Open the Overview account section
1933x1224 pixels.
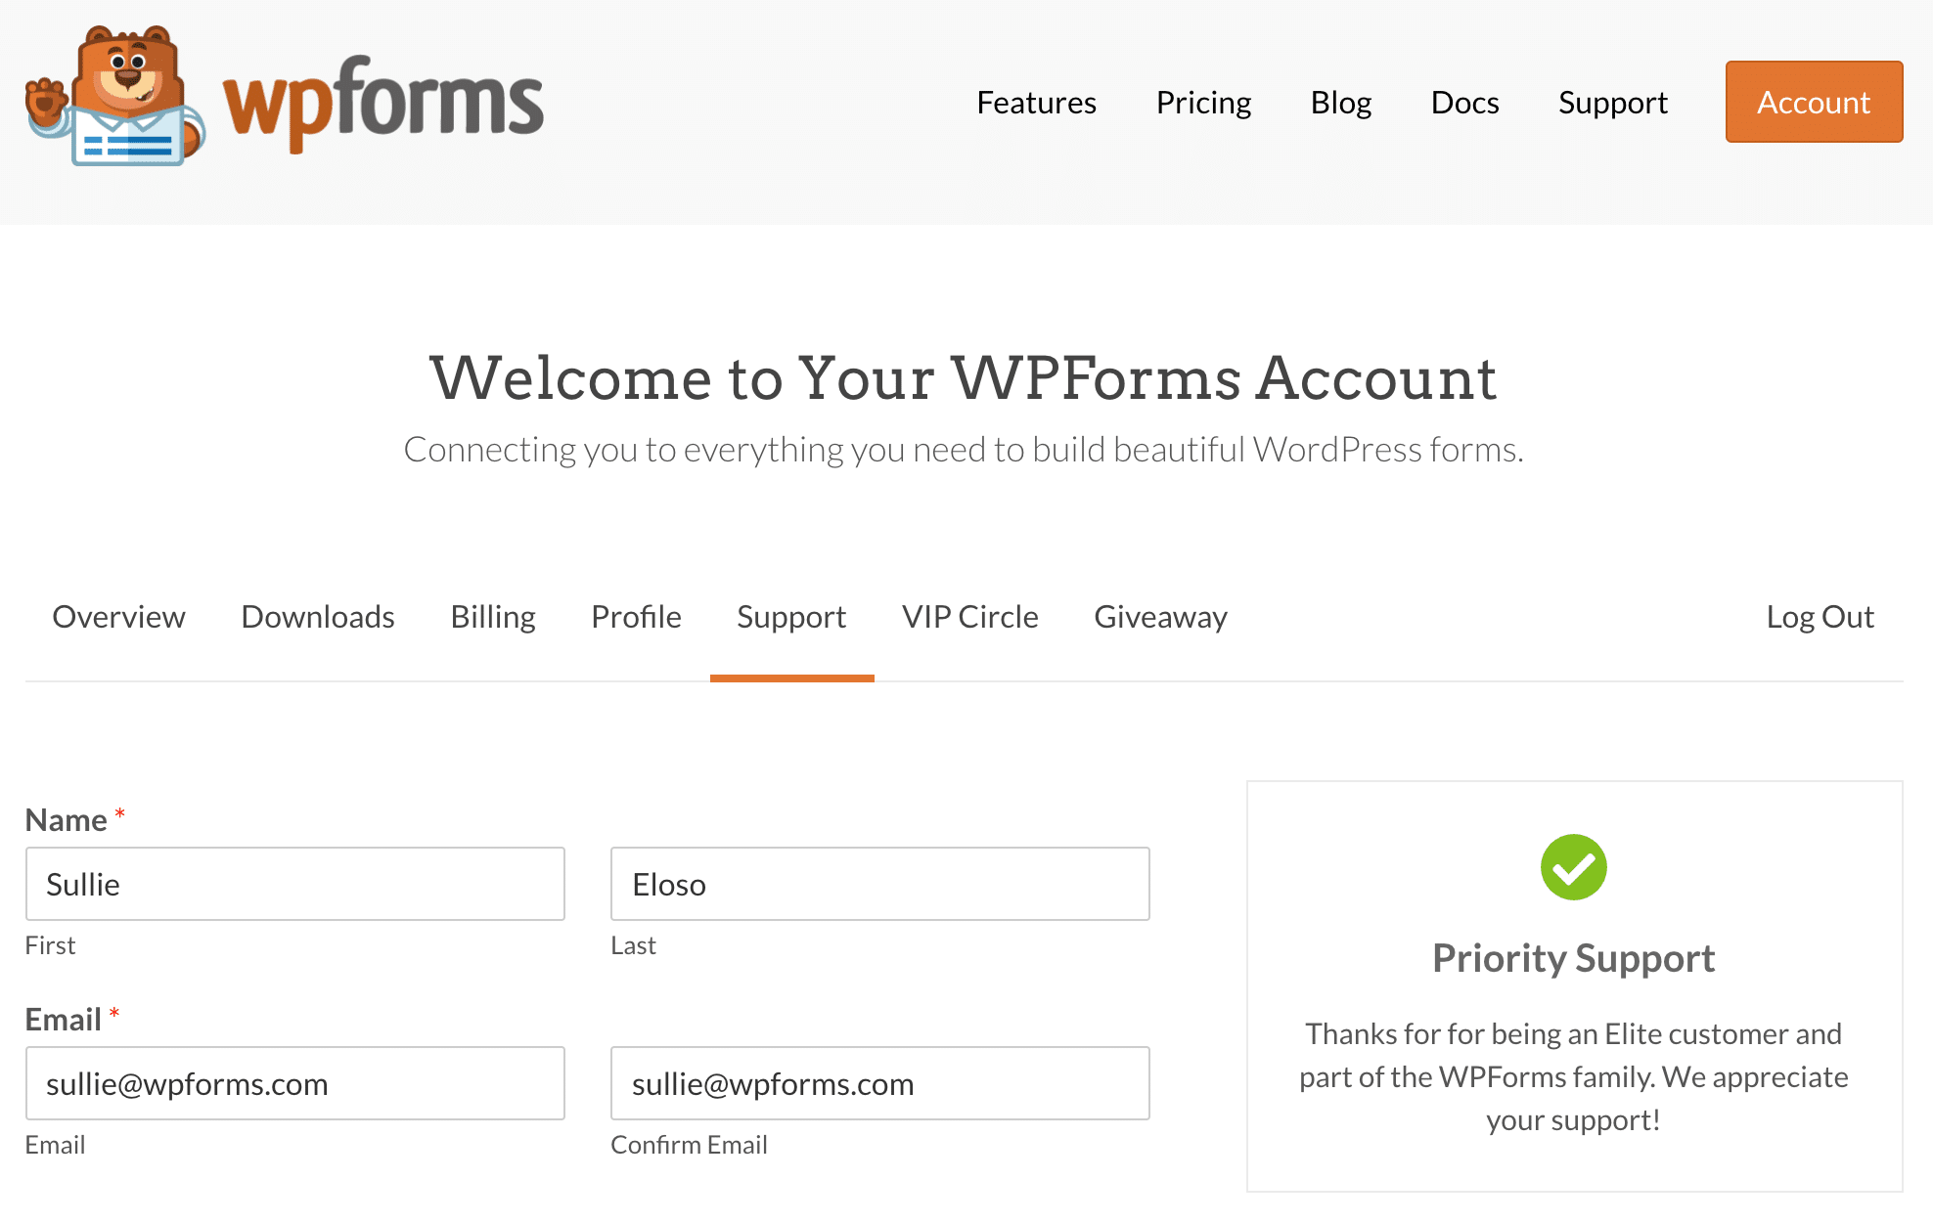(x=118, y=616)
